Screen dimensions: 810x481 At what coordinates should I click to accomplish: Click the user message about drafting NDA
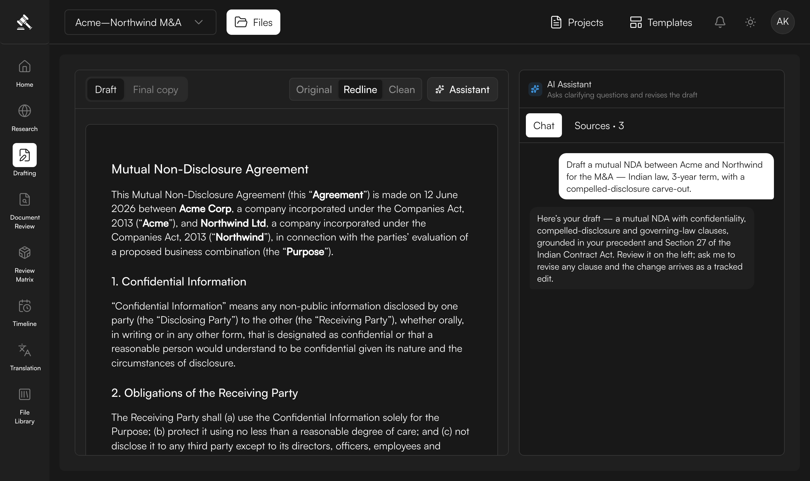tap(666, 176)
